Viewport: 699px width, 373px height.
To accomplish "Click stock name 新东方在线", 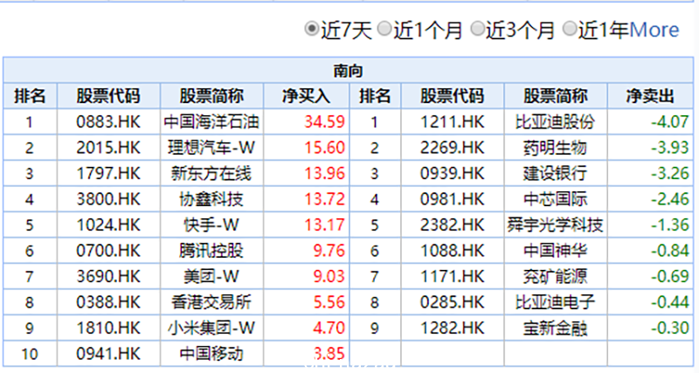I will coord(211,173).
